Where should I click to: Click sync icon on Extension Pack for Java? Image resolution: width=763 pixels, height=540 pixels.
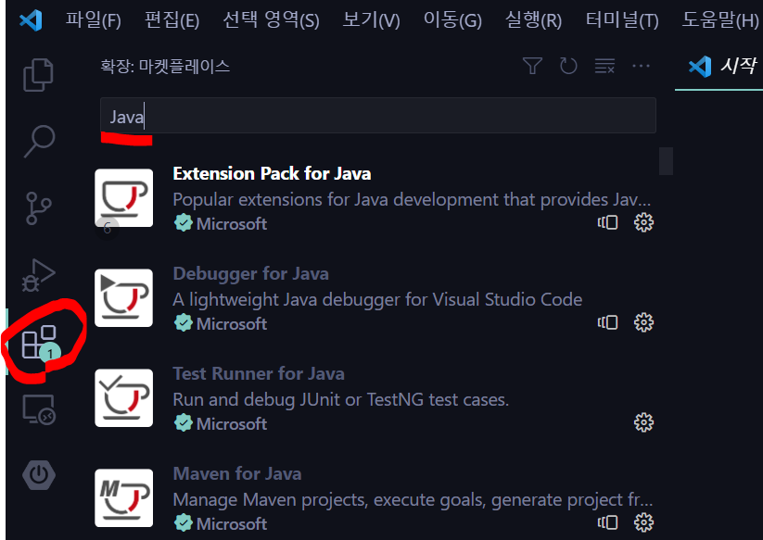tap(608, 222)
